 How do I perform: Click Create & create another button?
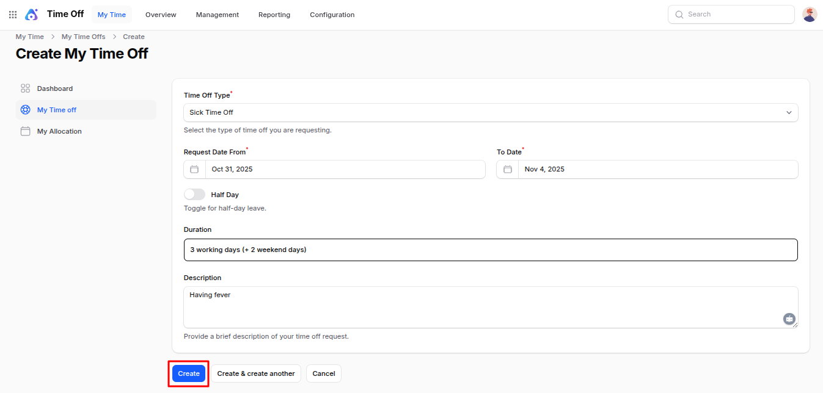pos(256,373)
